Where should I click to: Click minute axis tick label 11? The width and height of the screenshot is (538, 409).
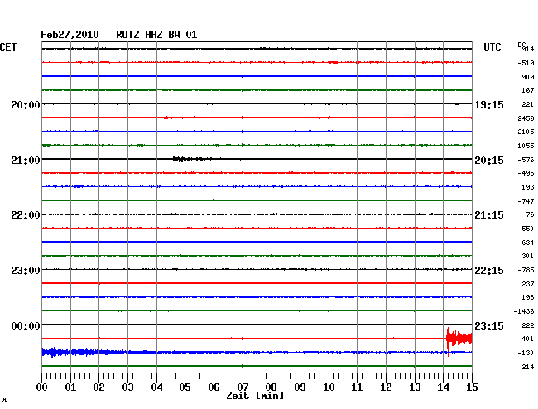[358, 387]
